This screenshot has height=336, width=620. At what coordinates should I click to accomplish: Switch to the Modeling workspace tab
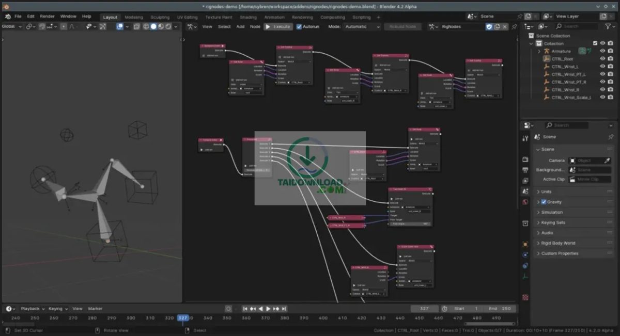point(134,17)
